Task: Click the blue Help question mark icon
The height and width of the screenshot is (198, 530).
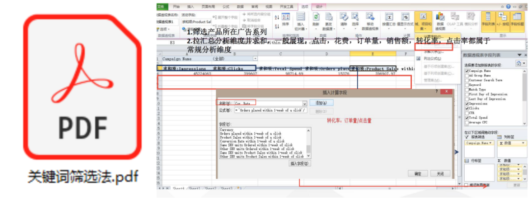Action: pos(508,6)
